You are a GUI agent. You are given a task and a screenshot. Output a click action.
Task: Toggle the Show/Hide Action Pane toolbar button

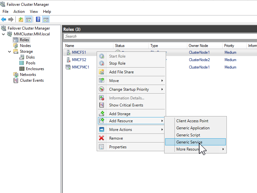[x=46, y=19]
